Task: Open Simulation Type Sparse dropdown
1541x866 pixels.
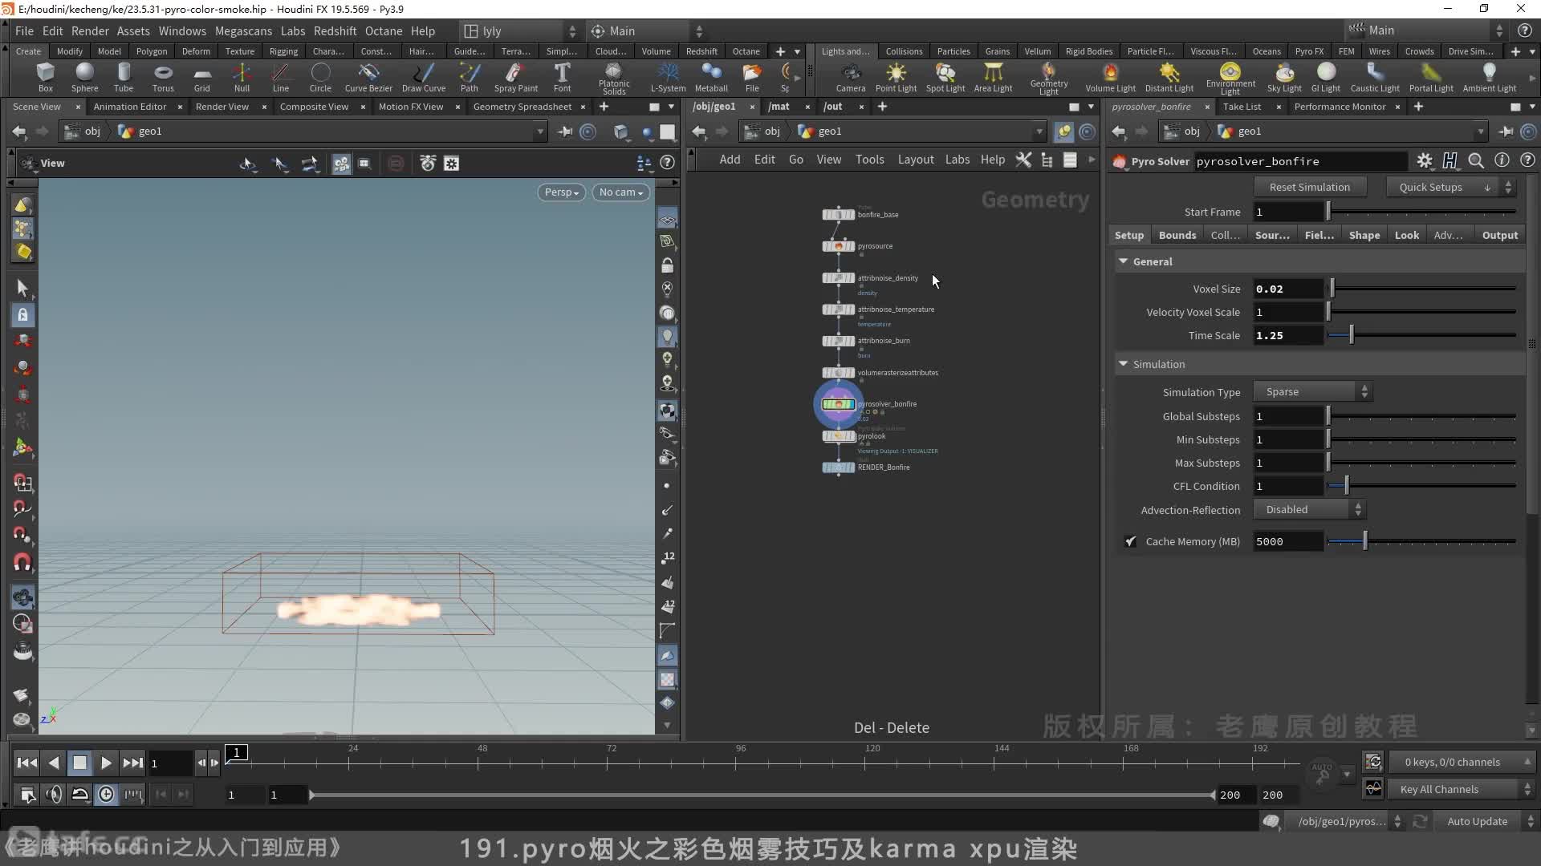Action: click(x=1312, y=392)
